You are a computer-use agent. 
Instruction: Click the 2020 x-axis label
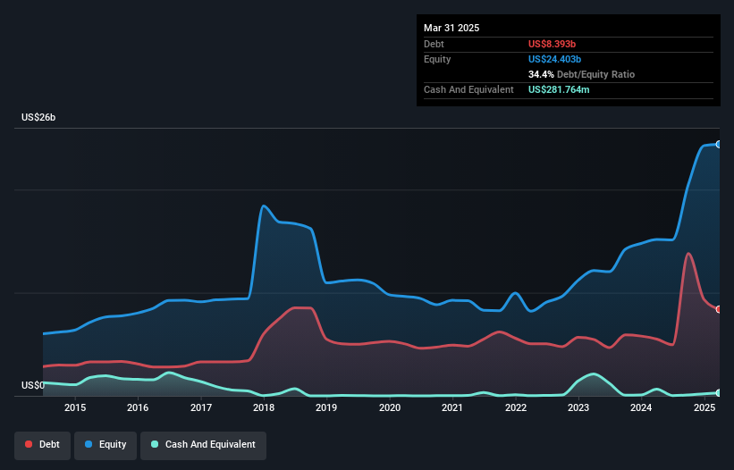click(390, 407)
